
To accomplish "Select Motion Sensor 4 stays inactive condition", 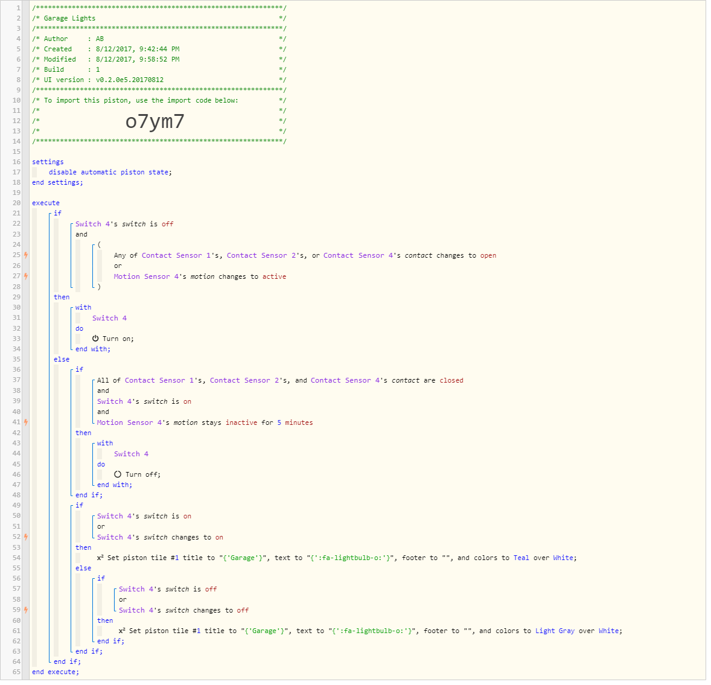I will pos(205,424).
